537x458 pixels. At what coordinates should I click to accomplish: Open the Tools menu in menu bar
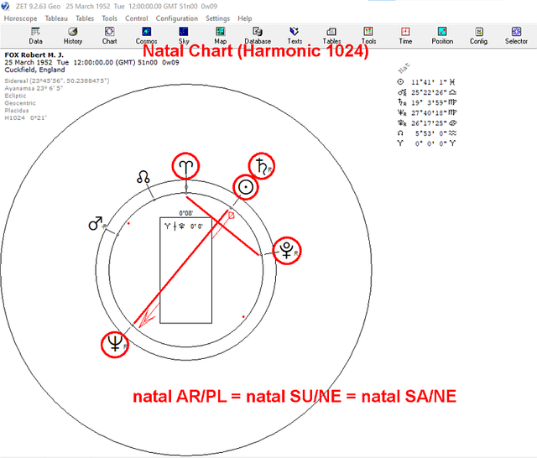(110, 18)
